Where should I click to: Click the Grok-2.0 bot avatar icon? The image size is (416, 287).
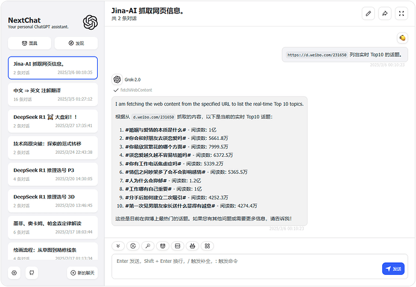pyautogui.click(x=117, y=80)
